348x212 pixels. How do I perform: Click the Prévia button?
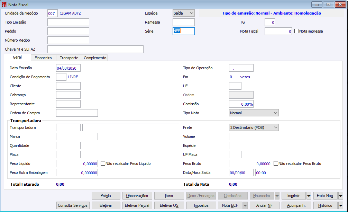pyautogui.click(x=106, y=196)
